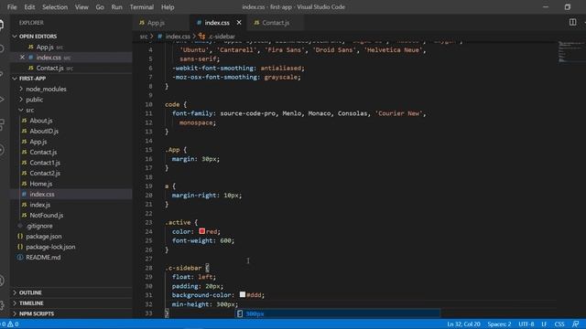Click the CSS language mode indicator
586x329 pixels.
point(559,324)
